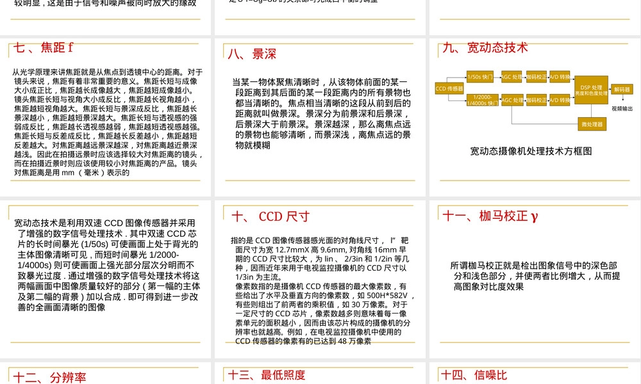Click the 1/2000-1/4000s 快门 diagram block
Viewport: 641px width, 384px height.
[483, 100]
